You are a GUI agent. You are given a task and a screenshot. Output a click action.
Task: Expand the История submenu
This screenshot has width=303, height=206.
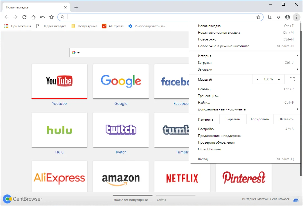tap(245, 56)
